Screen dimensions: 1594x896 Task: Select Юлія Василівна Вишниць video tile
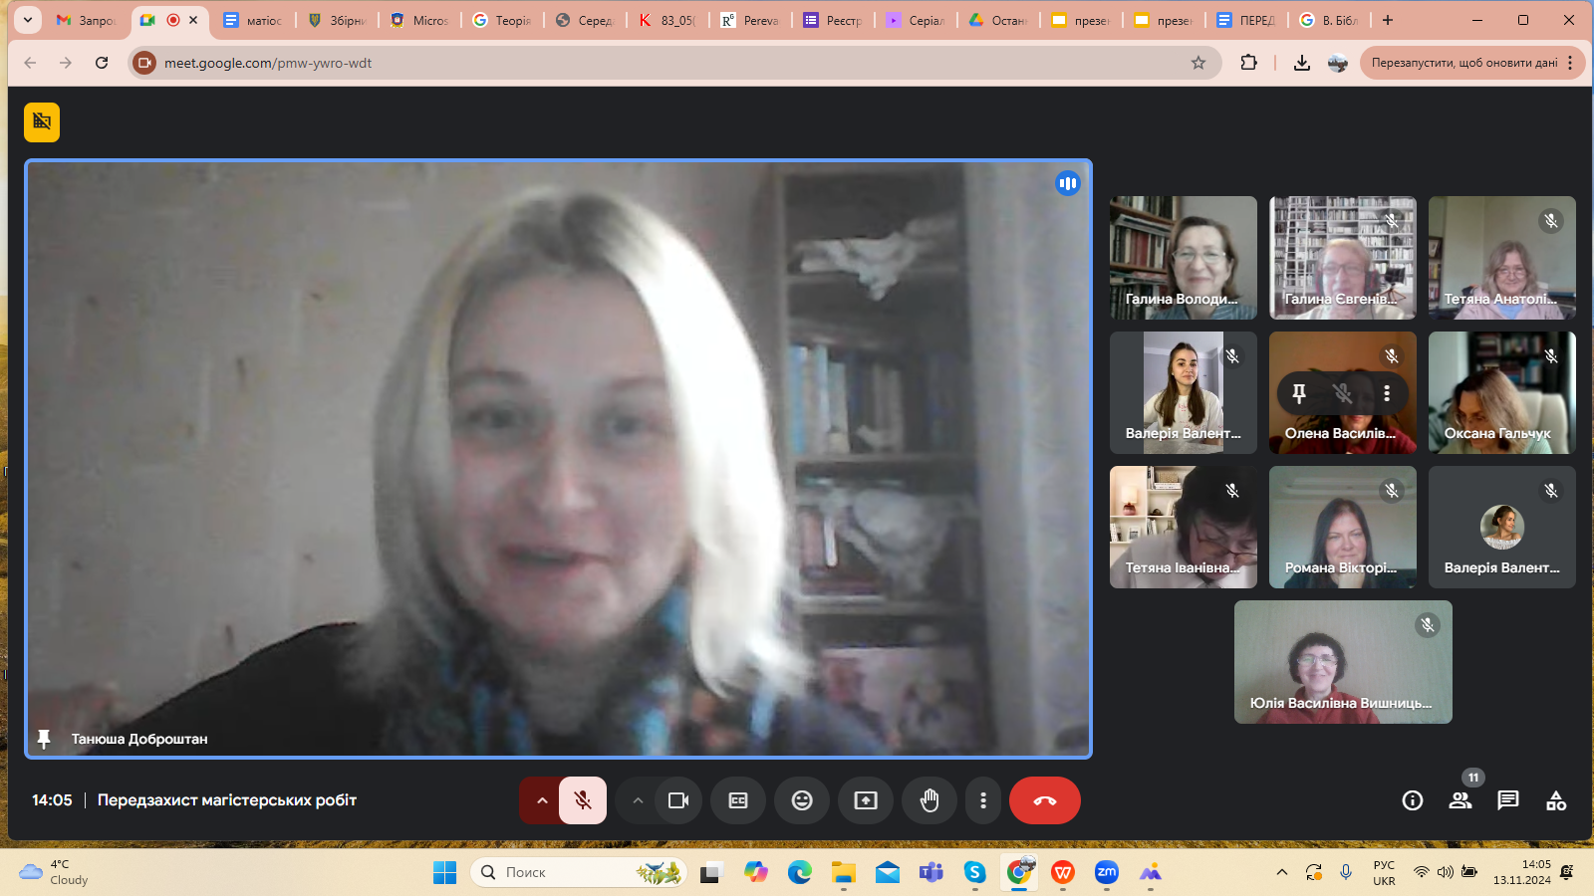tap(1342, 661)
